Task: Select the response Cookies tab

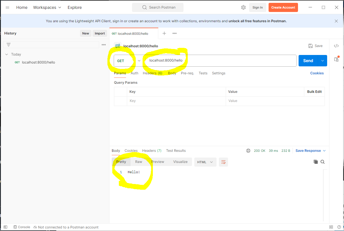Action: pos(131,151)
